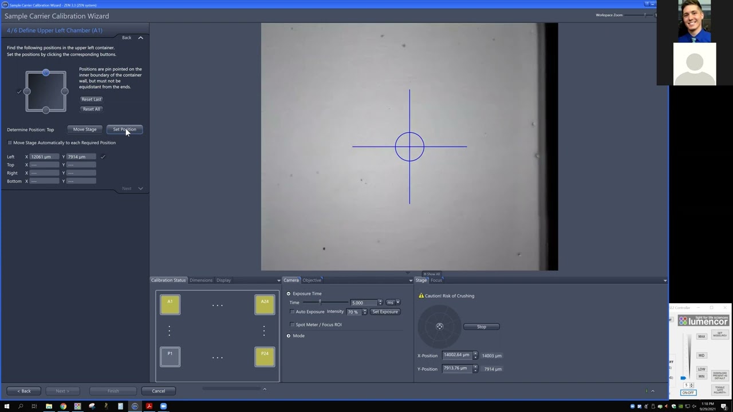Click LOW button in Lumencor window
The height and width of the screenshot is (412, 733).
click(x=702, y=369)
